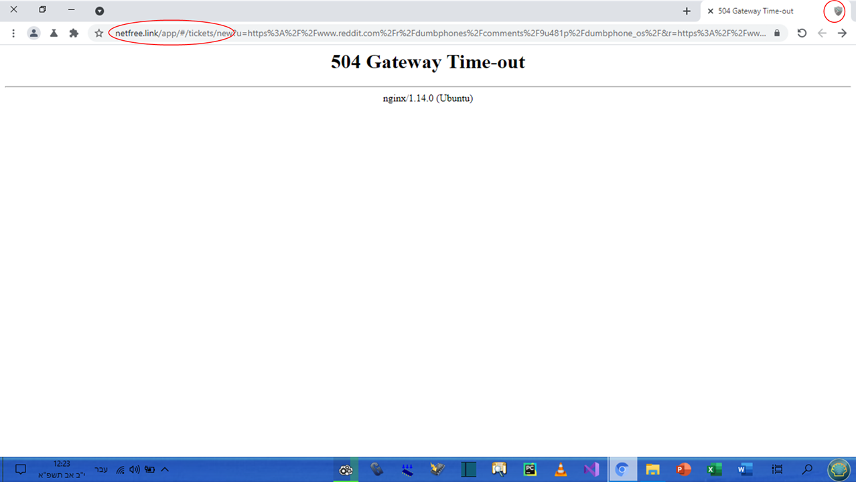Open the profile avatar button
The width and height of the screenshot is (856, 482).
(x=33, y=33)
